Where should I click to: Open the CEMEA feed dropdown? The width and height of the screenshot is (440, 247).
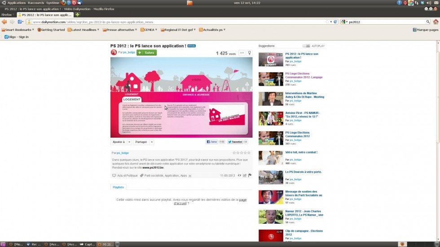149,30
